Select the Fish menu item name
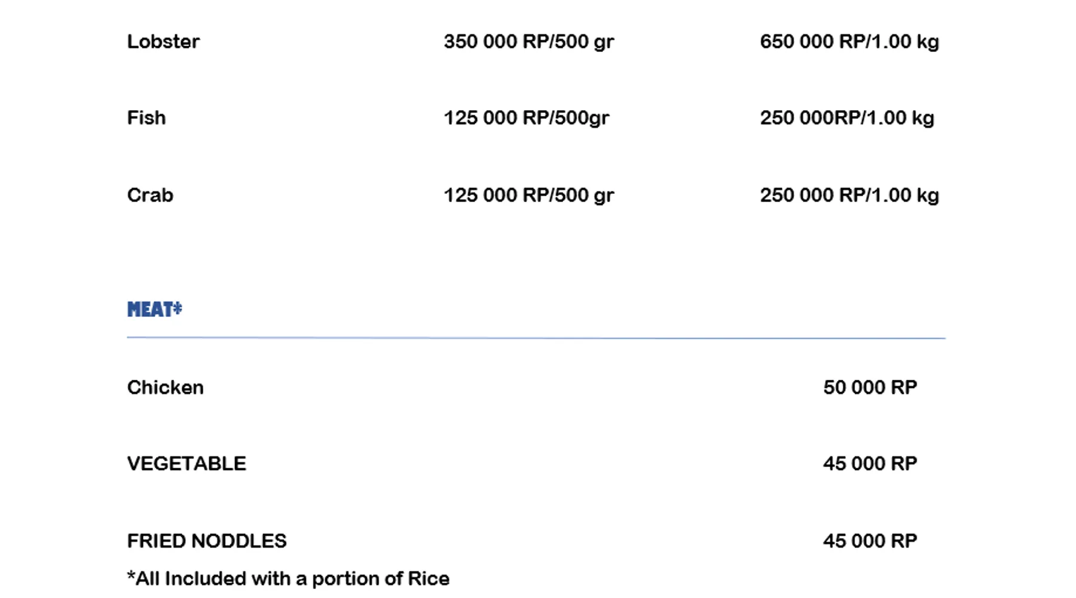1076x598 pixels. [146, 118]
